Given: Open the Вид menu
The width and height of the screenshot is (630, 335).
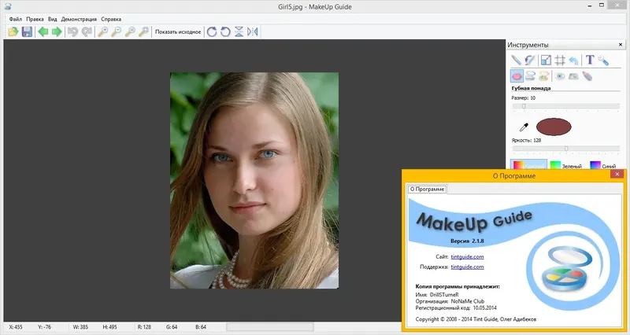Looking at the screenshot, I should tap(52, 19).
